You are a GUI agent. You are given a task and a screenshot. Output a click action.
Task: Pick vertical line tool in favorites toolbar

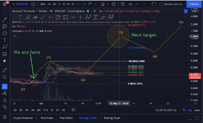click(81, 17)
